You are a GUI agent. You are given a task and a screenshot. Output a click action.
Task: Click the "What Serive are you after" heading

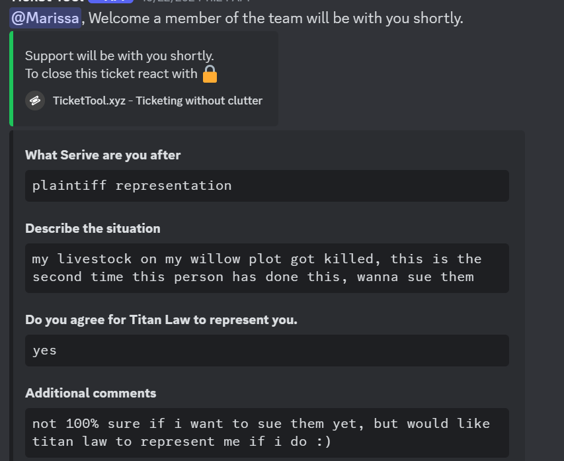coord(103,155)
